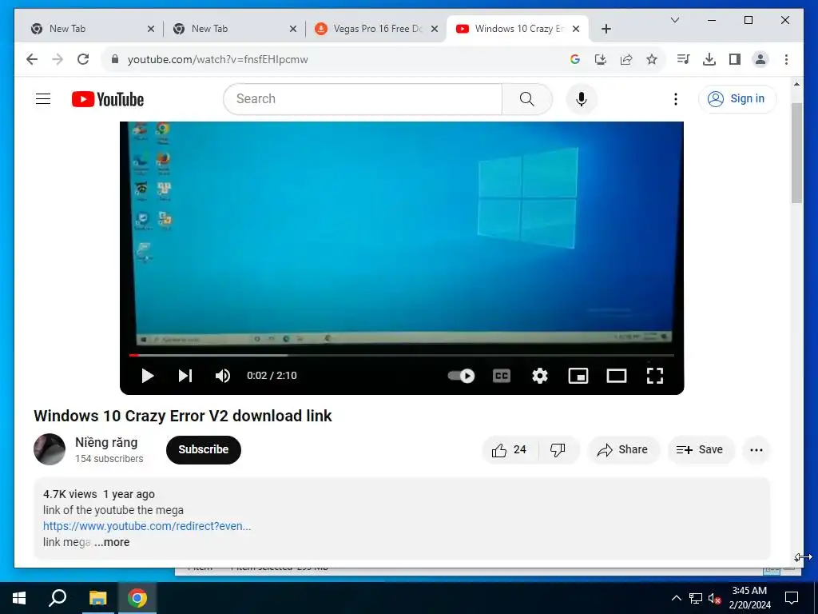Click the video title text
818x614 pixels.
[x=183, y=416]
